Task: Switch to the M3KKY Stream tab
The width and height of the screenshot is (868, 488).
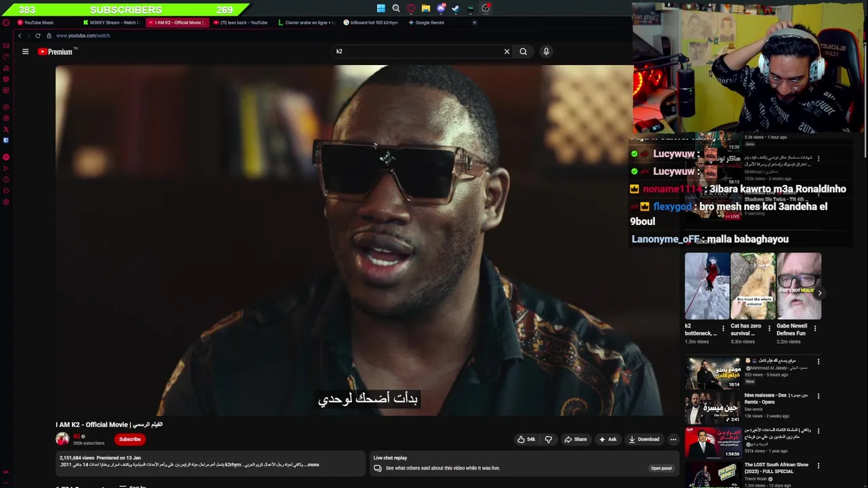Action: click(112, 22)
